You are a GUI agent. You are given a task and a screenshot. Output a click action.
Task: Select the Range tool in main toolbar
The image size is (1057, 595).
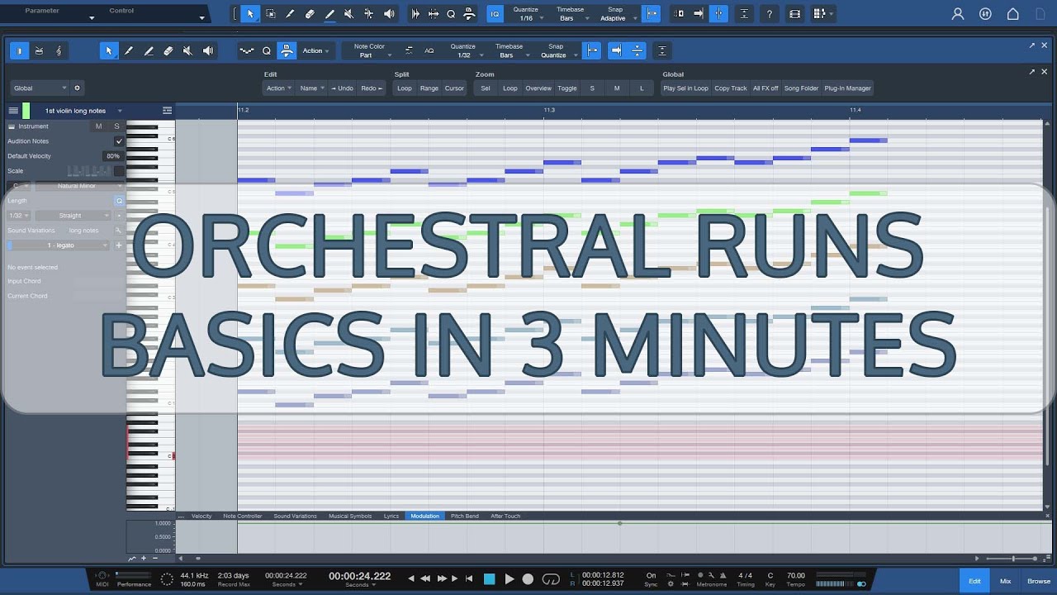click(x=271, y=14)
